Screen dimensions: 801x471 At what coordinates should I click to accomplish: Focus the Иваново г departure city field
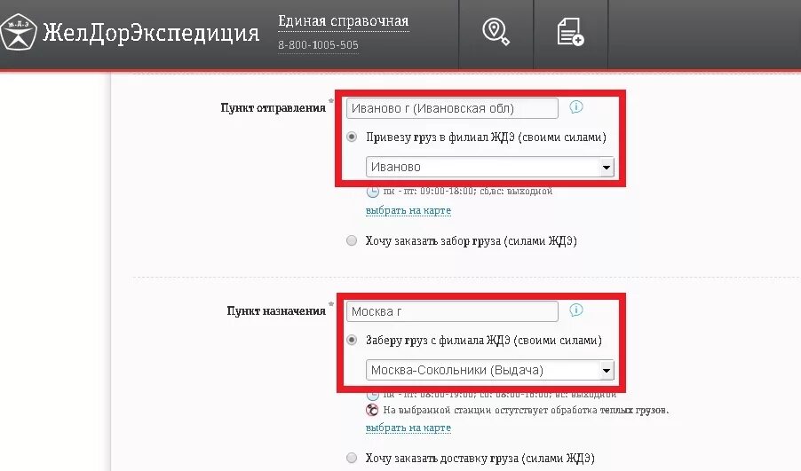coord(452,108)
